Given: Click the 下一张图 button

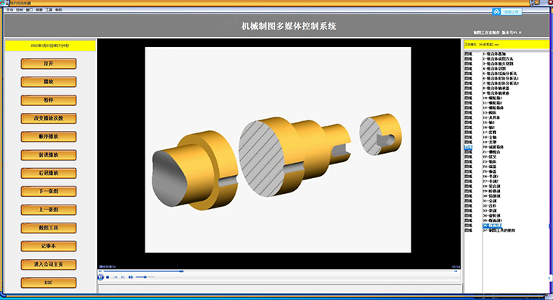Looking at the screenshot, I should (x=48, y=192).
